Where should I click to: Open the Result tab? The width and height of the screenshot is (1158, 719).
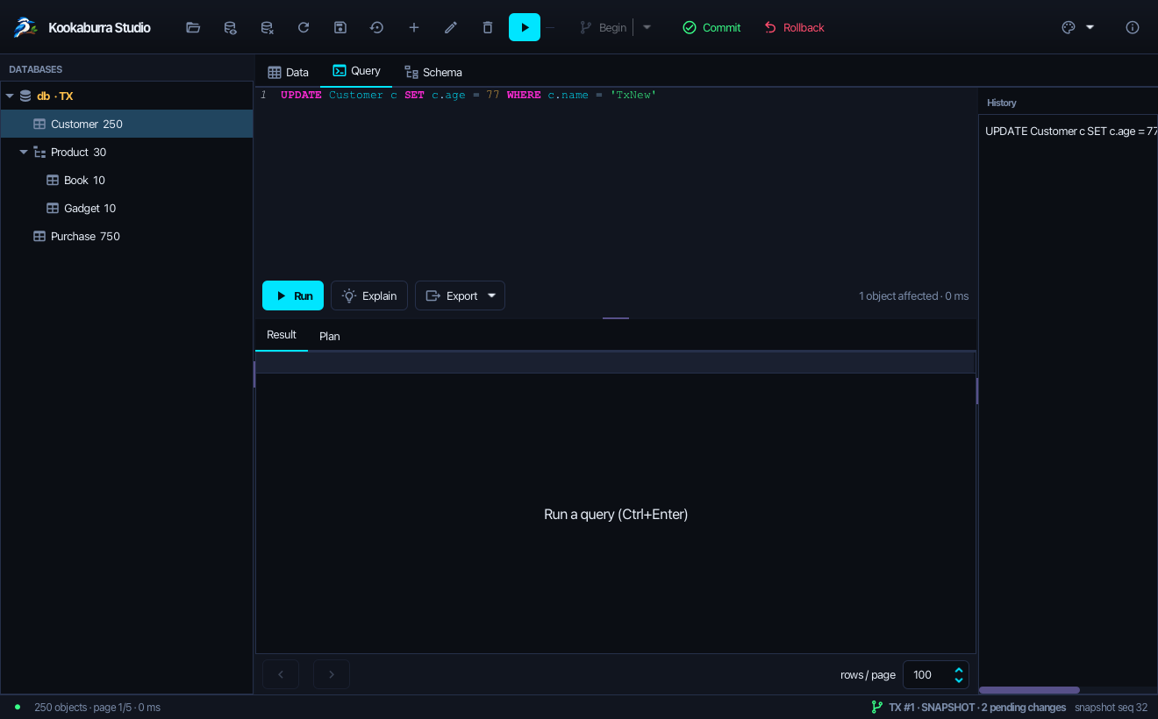282,335
